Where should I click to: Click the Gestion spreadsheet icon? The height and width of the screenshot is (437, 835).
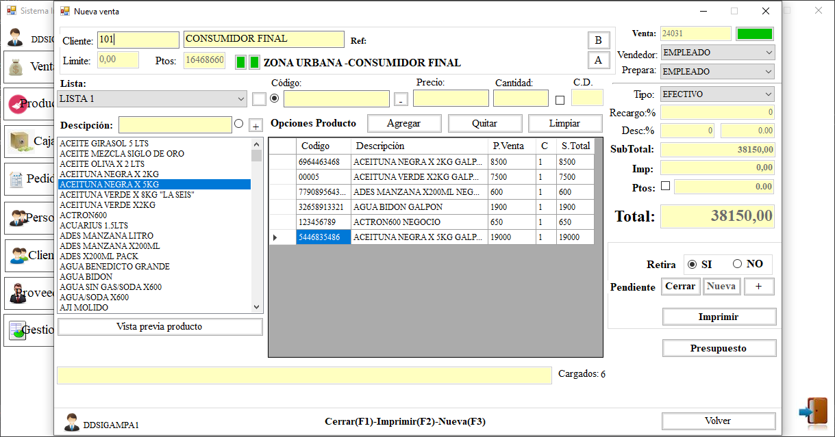tap(17, 330)
